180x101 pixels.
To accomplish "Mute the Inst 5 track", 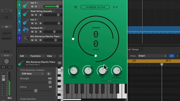I will tap(32, 23).
